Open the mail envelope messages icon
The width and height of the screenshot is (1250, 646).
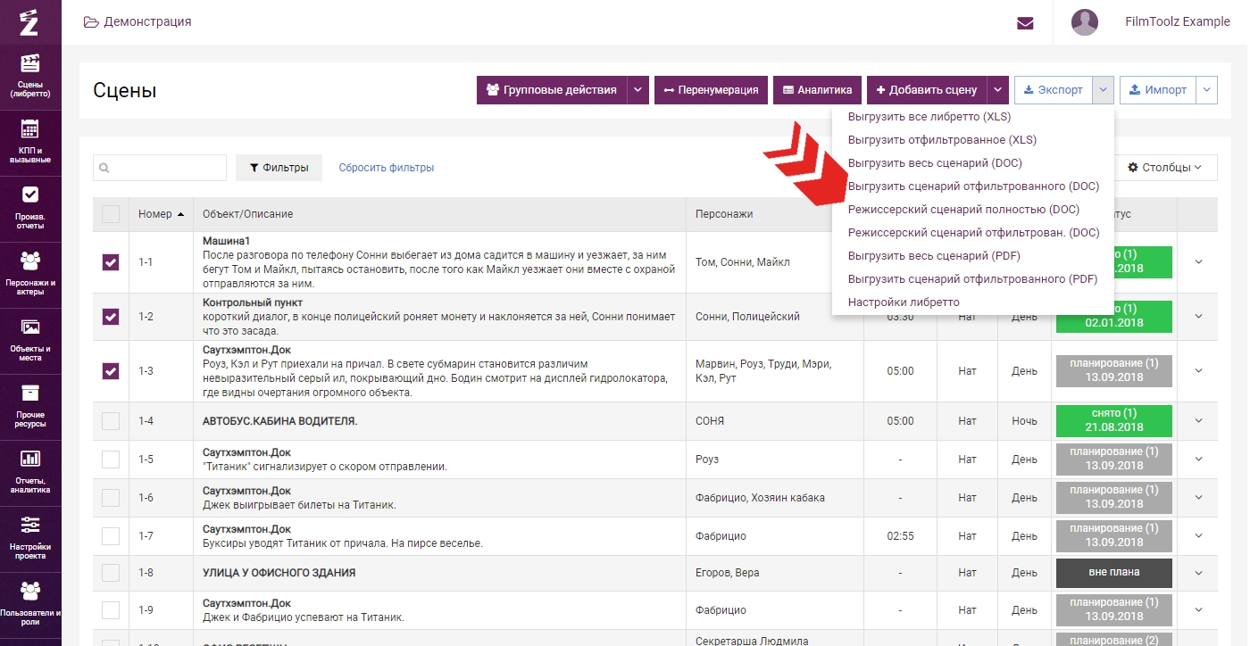coord(1025,22)
